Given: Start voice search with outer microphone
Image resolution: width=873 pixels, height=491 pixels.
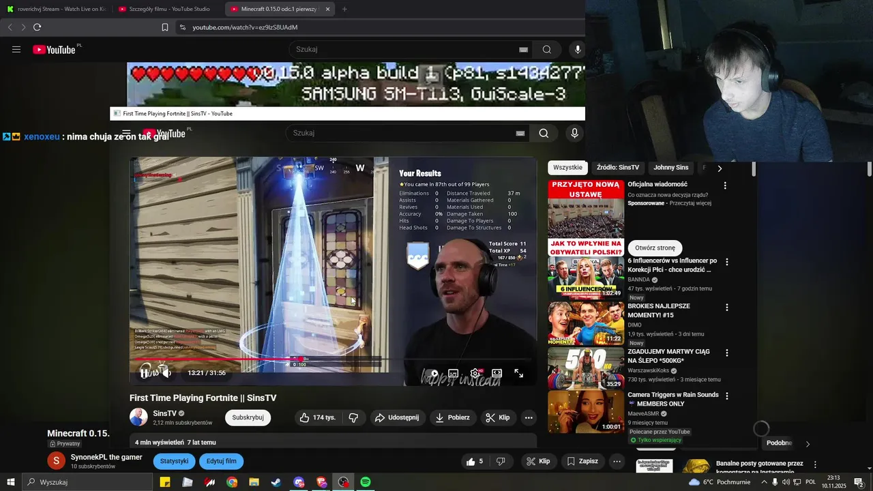Looking at the screenshot, I should (578, 49).
